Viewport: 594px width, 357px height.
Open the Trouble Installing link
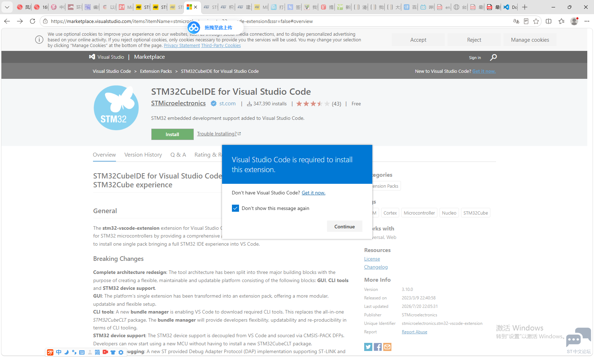(x=219, y=134)
